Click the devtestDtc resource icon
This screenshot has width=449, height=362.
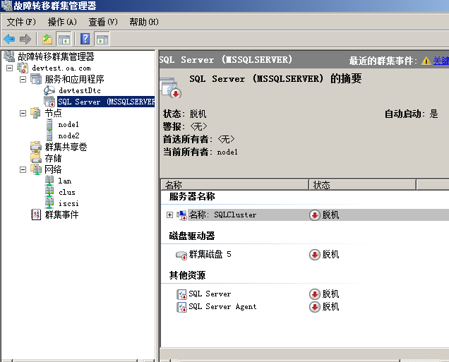click(49, 90)
